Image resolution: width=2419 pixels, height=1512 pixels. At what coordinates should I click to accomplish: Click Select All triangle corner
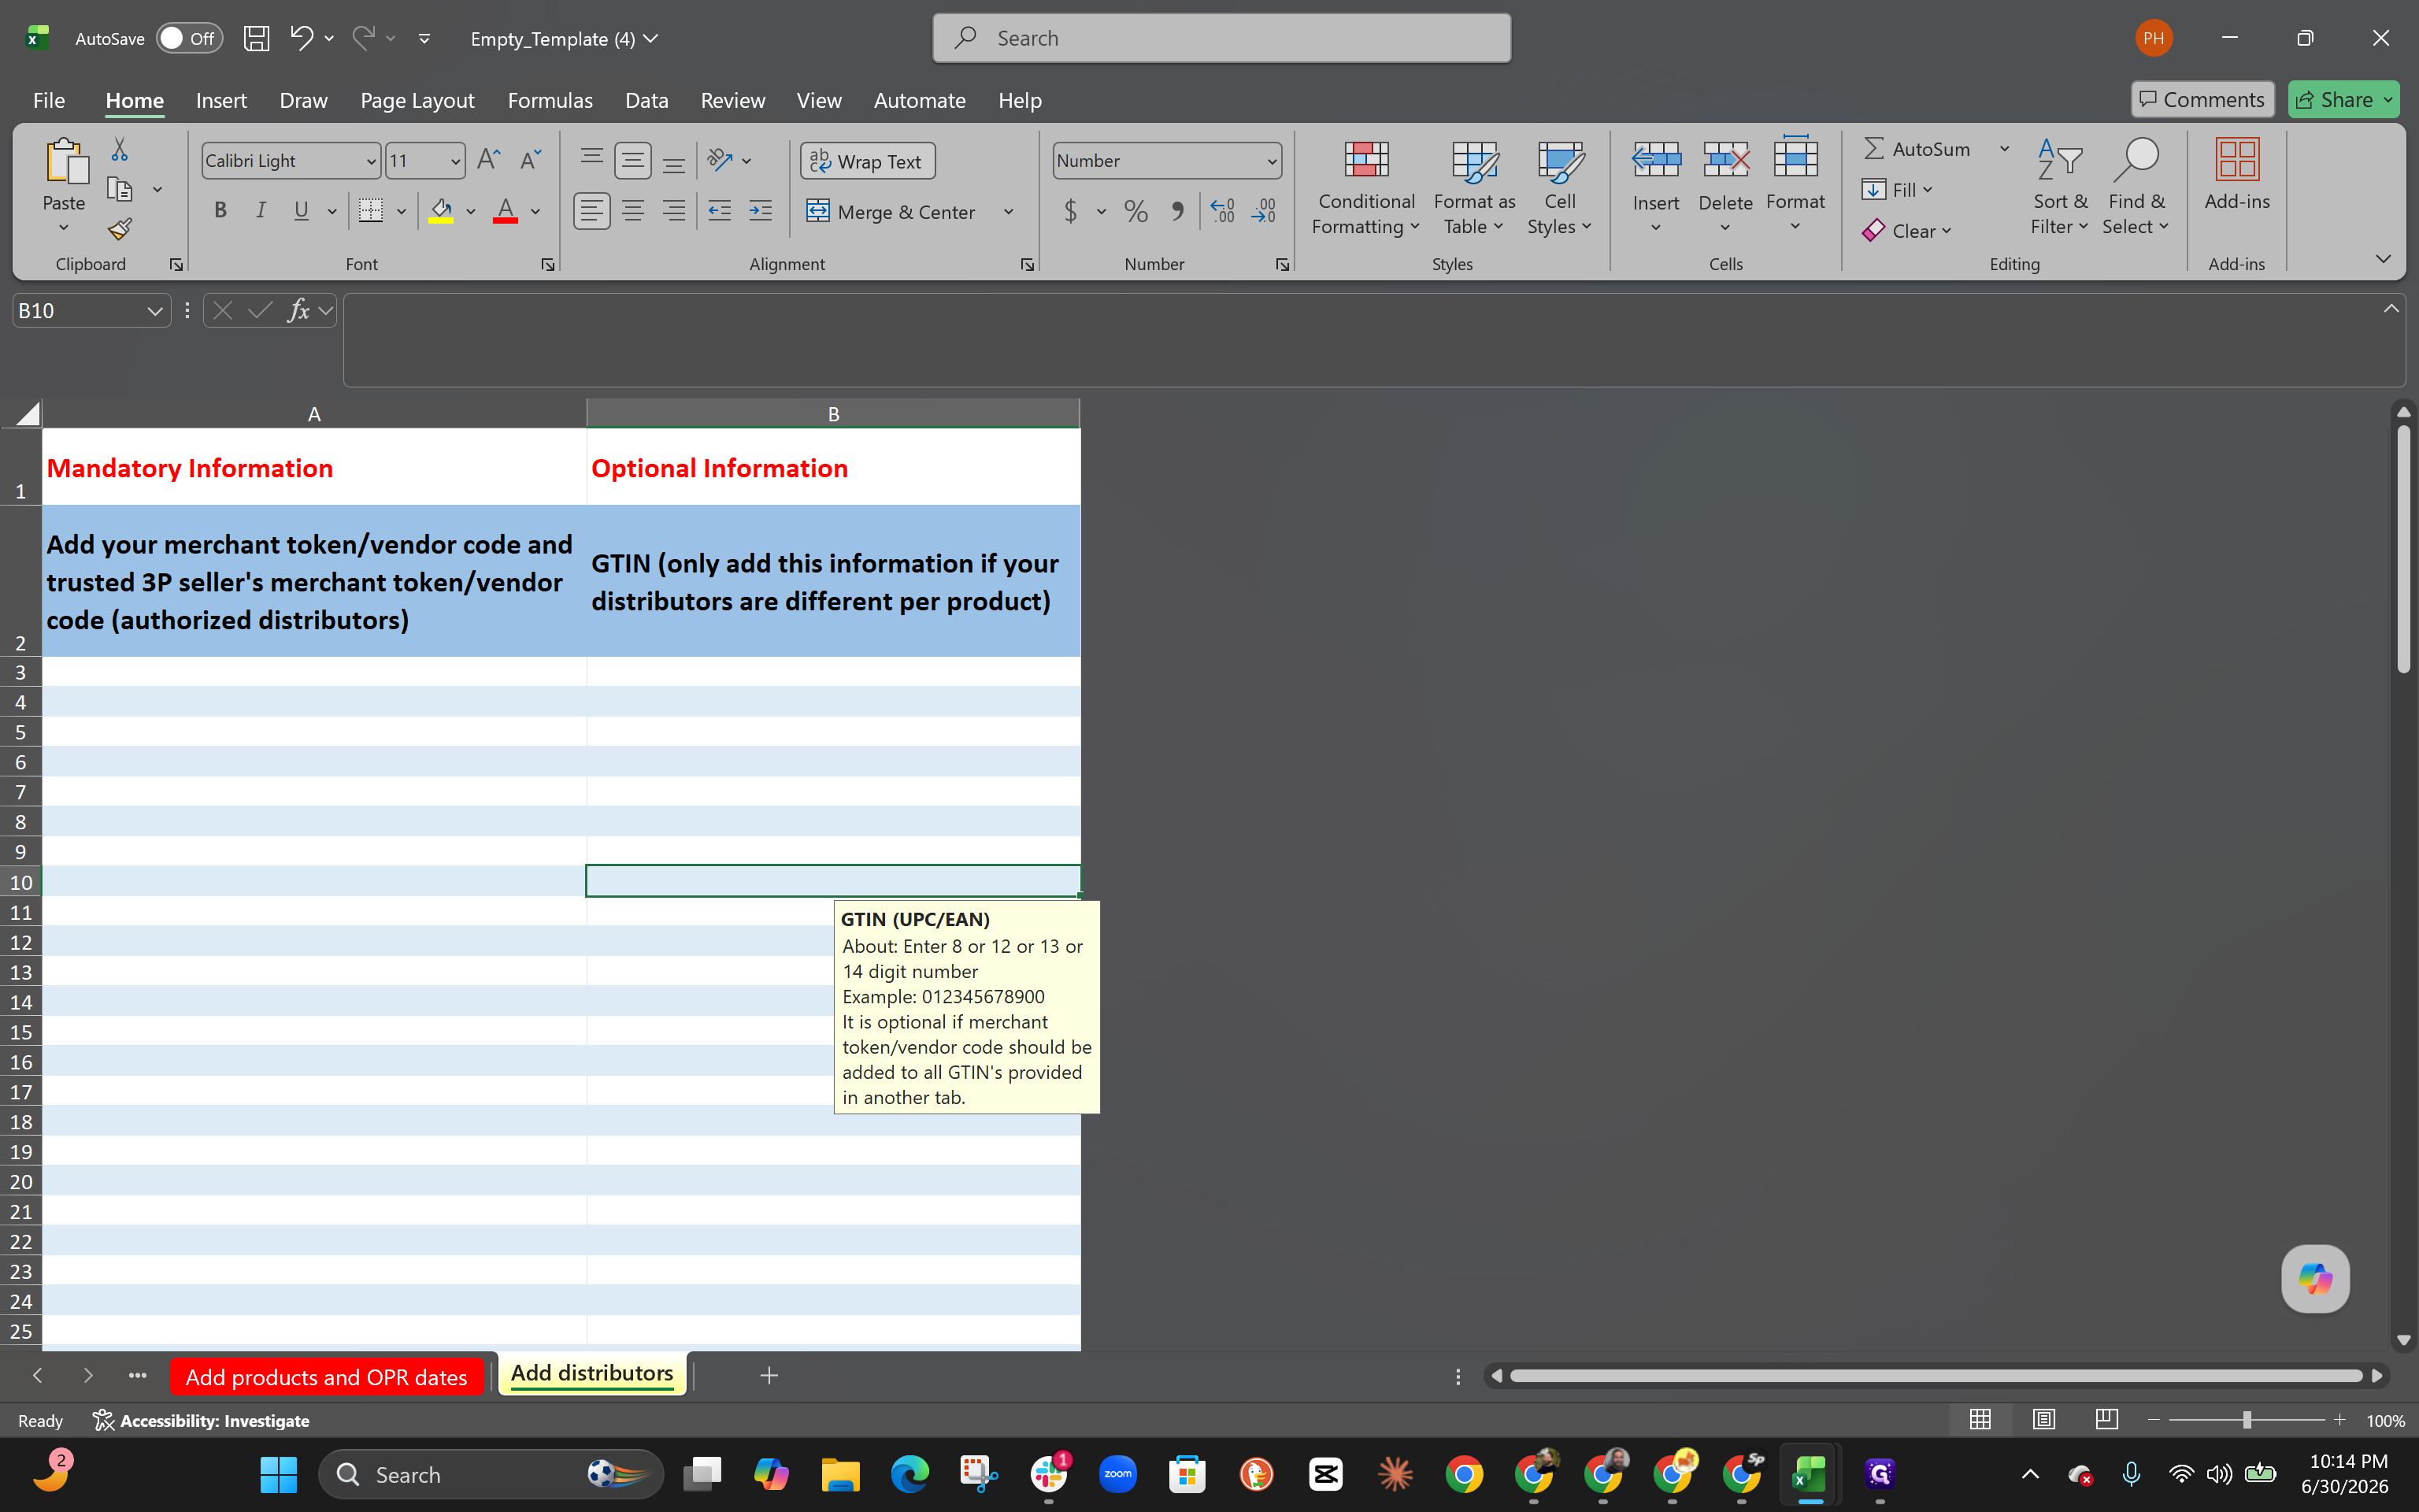(27, 413)
